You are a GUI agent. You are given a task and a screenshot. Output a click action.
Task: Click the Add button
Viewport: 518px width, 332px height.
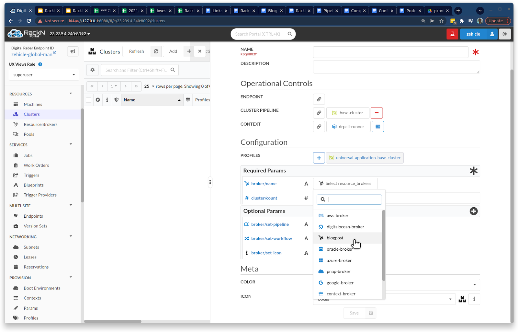click(173, 51)
